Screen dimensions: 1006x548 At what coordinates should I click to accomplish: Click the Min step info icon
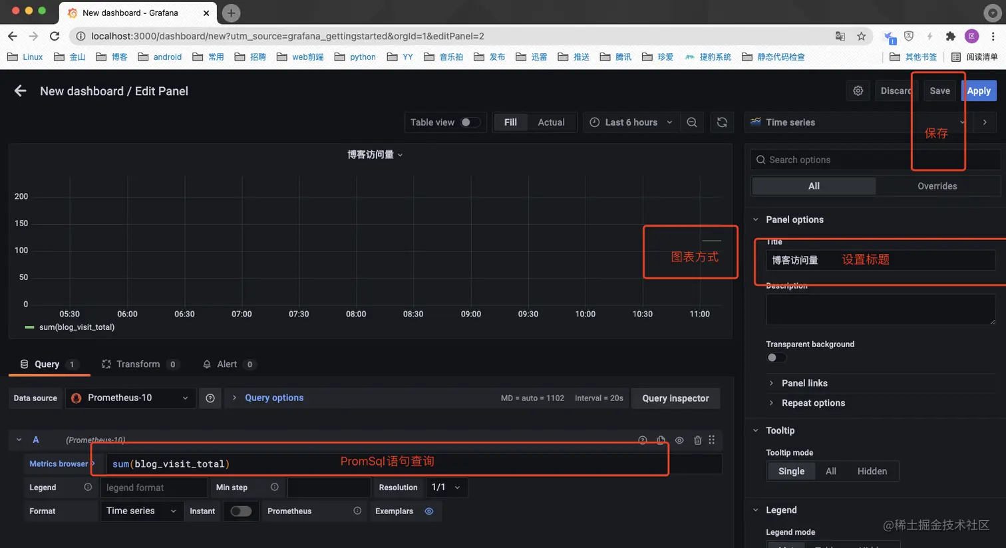pos(275,487)
